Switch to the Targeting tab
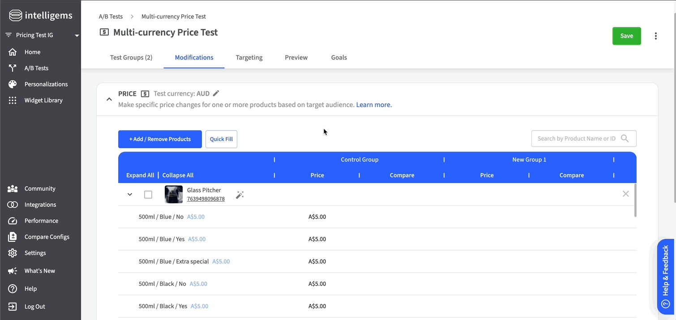Screen dimensions: 676x320 coord(249,57)
